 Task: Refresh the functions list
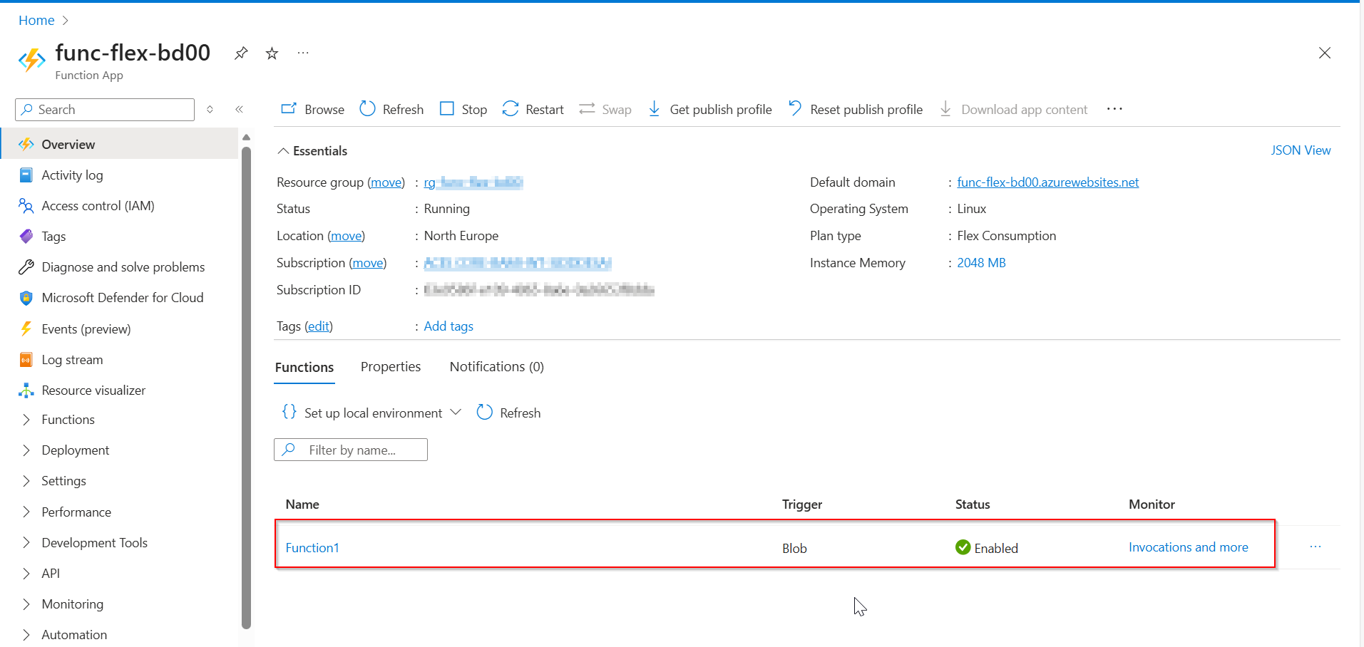coord(508,413)
